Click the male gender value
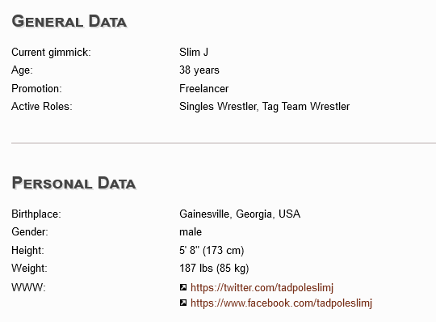The height and width of the screenshot is (322, 436). point(191,232)
